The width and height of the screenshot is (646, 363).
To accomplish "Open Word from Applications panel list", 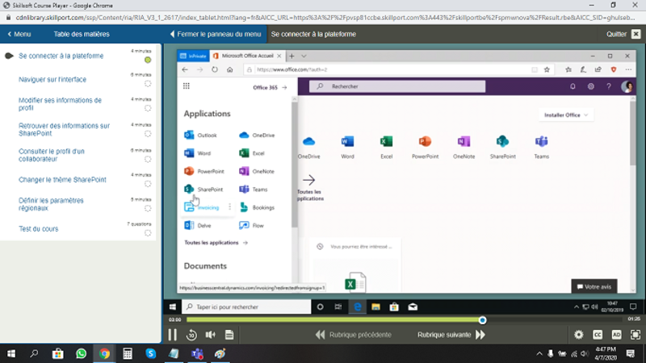I will point(197,153).
